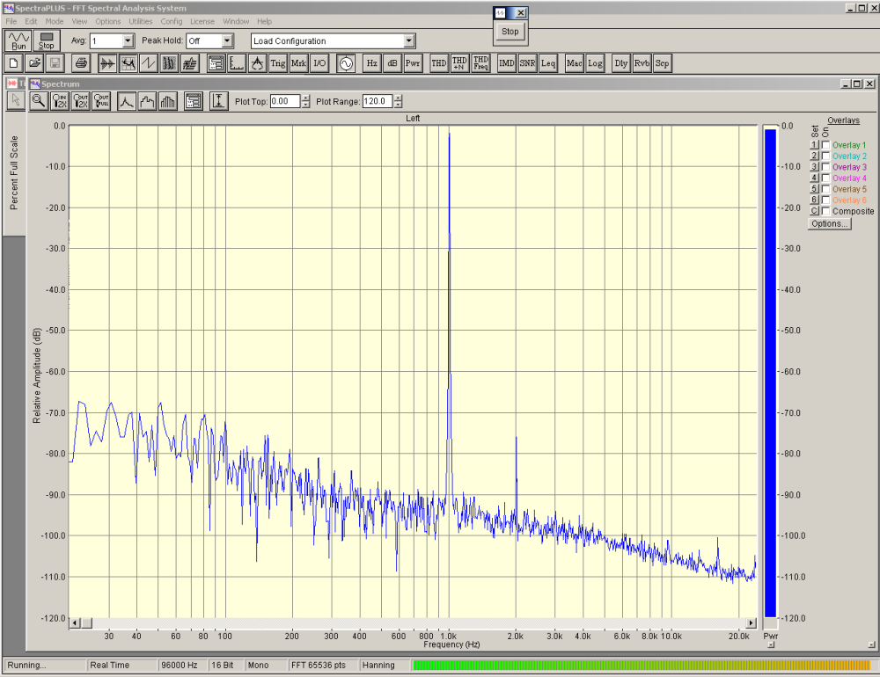Open the signal generator sine-wave icon
The width and height of the screenshot is (880, 677).
(345, 63)
